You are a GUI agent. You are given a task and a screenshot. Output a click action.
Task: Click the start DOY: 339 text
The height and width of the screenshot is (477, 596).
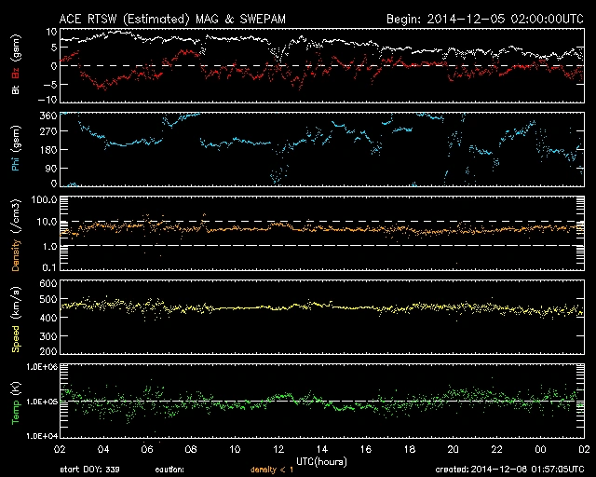[91, 470]
